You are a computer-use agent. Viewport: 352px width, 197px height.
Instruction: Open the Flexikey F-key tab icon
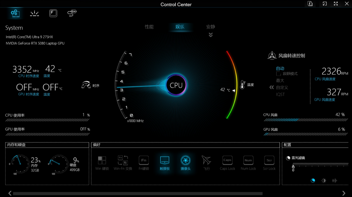click(x=53, y=13)
